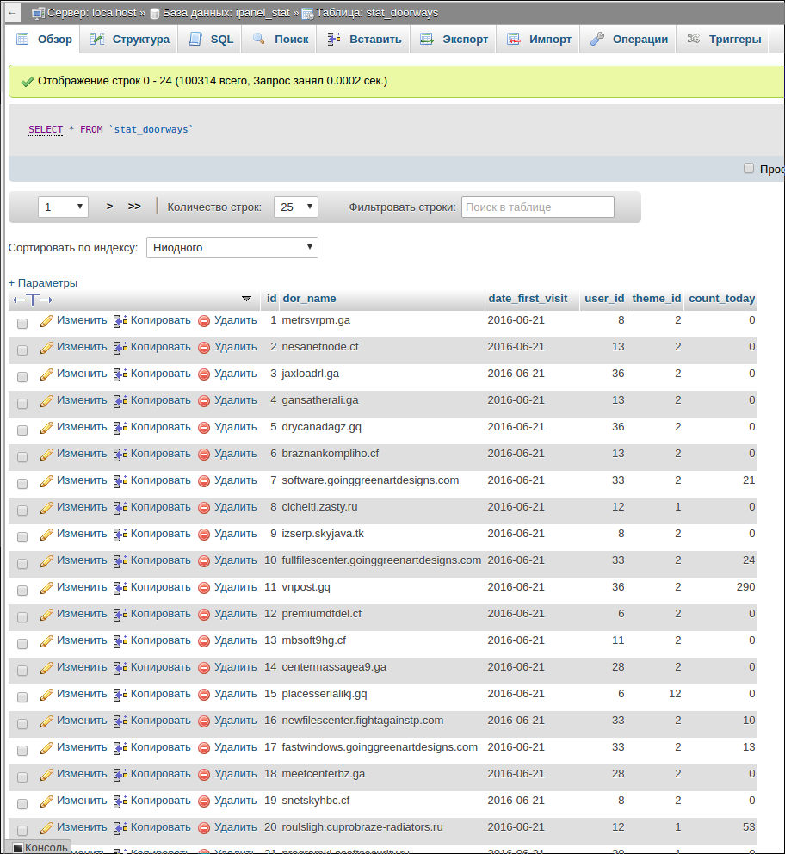Jump to last page with >> button
Viewport: 785px width, 854px height.
pyautogui.click(x=134, y=207)
